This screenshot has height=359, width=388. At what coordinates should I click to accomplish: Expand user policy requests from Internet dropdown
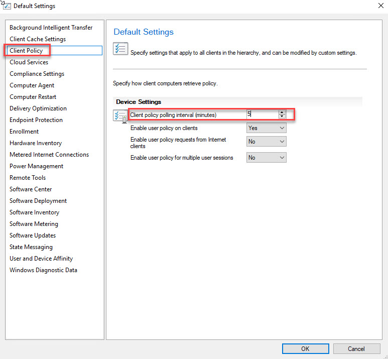tap(266, 142)
